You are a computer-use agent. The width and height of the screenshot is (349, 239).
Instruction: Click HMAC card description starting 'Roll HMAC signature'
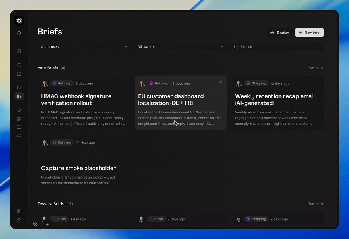[83, 118]
